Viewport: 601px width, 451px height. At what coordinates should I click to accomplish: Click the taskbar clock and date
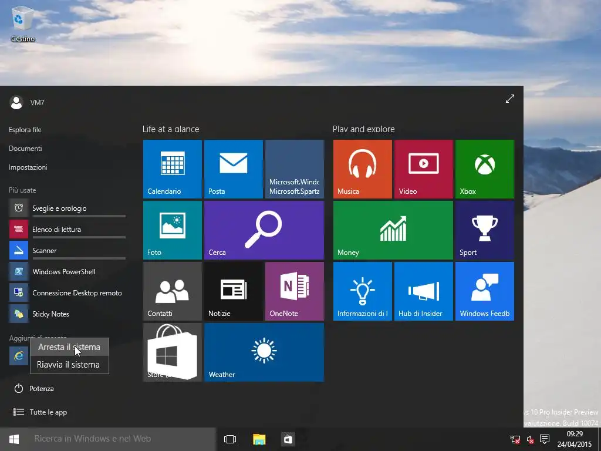(575, 439)
